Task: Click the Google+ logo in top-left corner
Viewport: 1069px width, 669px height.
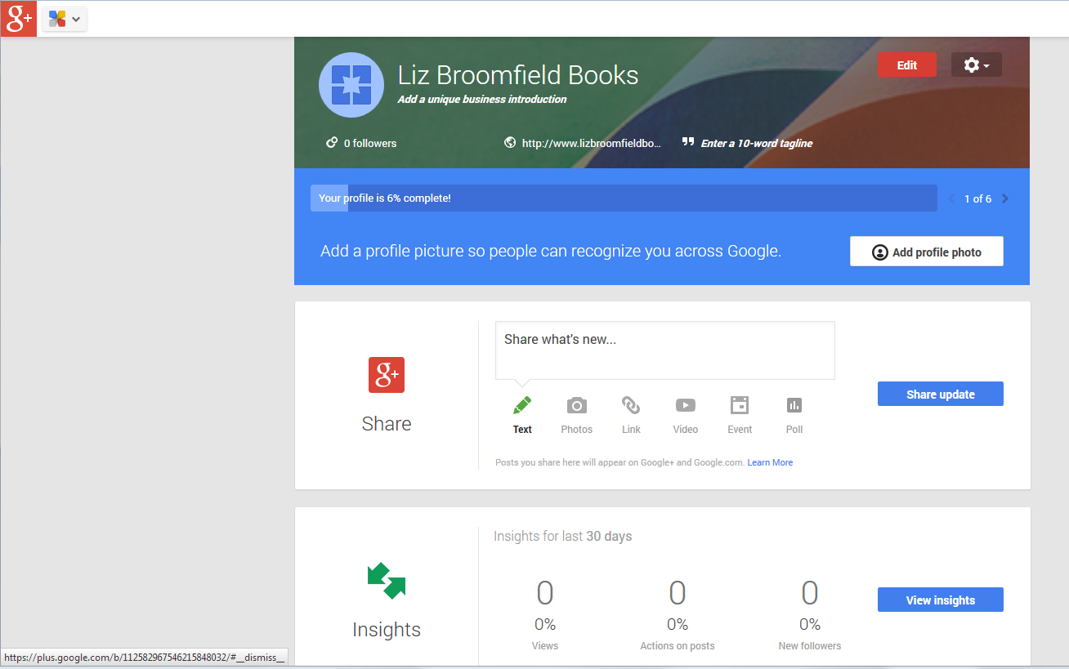Action: [x=18, y=18]
